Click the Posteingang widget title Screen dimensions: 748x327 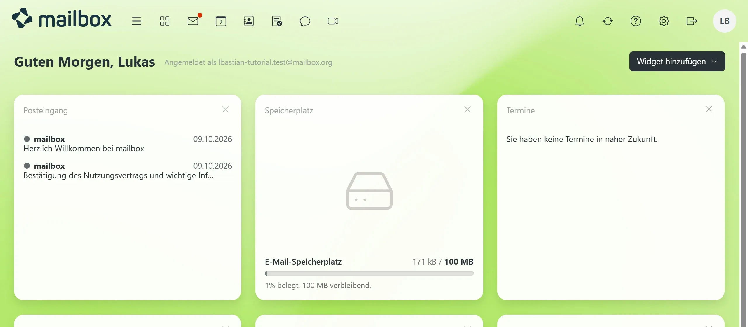click(46, 111)
